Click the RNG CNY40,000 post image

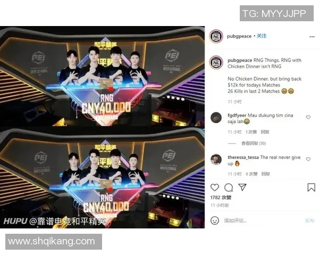[x=102, y=127]
